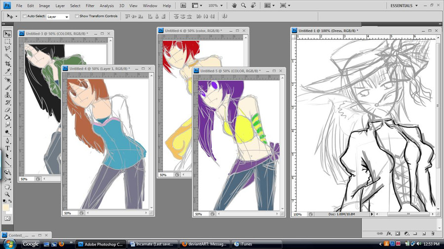444x249 pixels.
Task: Select the Rectangular Marquee tool
Action: [7, 41]
